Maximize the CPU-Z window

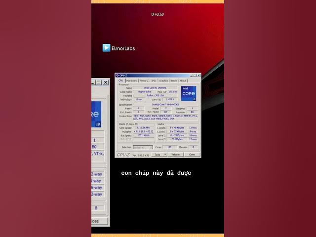click(195, 76)
